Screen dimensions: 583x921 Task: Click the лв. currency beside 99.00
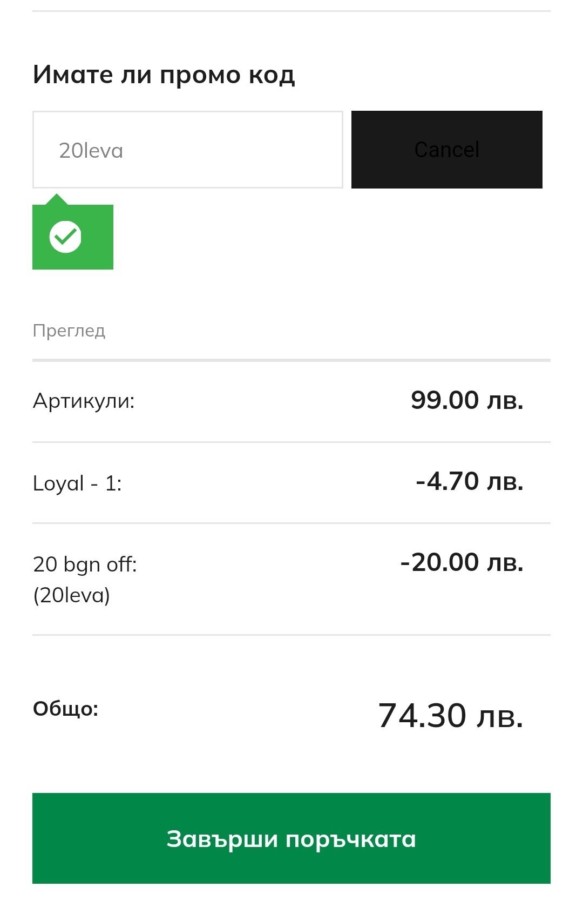505,401
